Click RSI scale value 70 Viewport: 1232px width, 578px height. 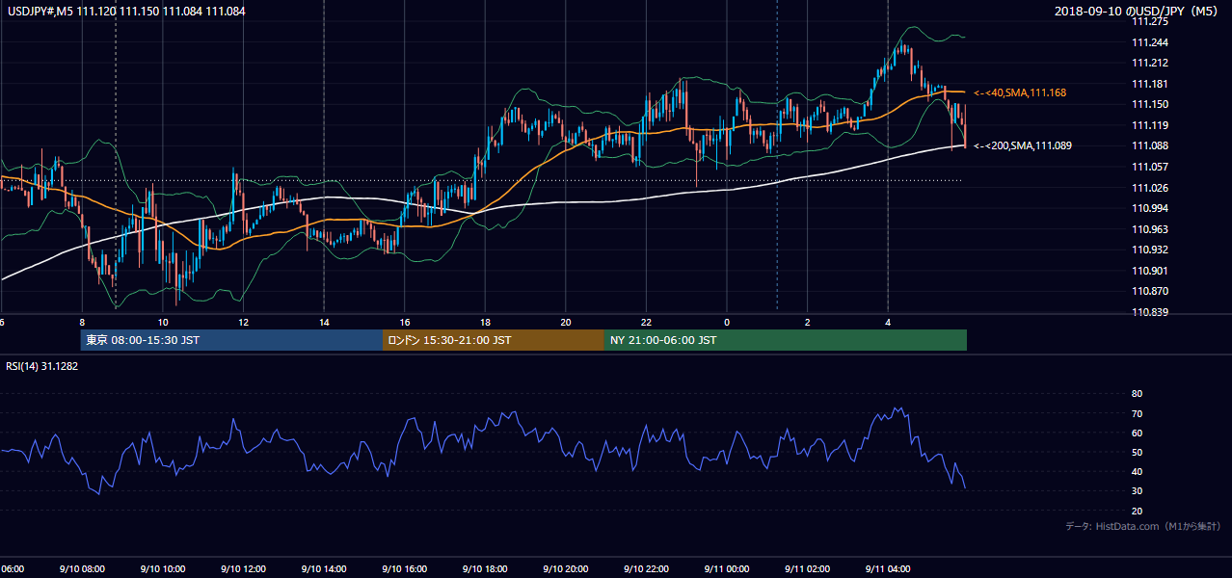1138,413
